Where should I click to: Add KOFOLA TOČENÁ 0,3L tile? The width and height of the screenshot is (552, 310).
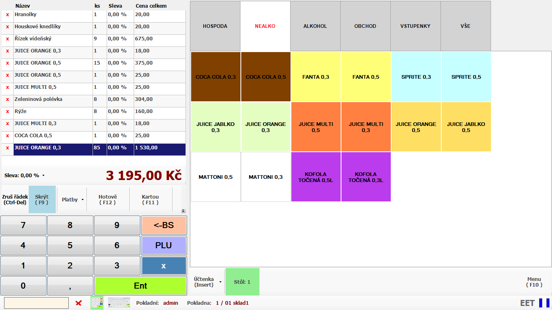pos(366,177)
